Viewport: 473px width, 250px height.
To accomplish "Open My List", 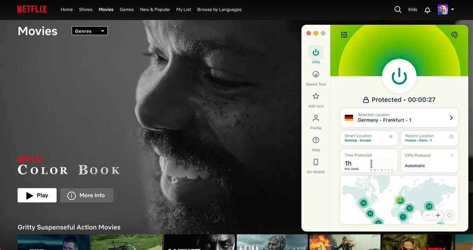I will [x=184, y=9].
